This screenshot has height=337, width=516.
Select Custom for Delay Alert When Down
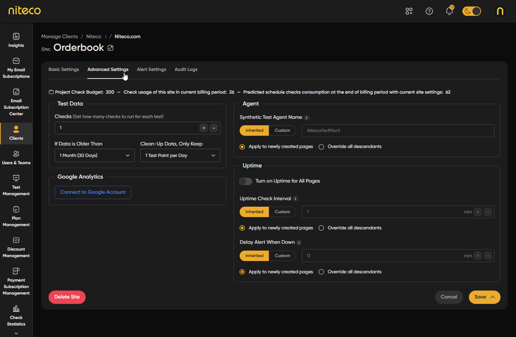pos(282,256)
